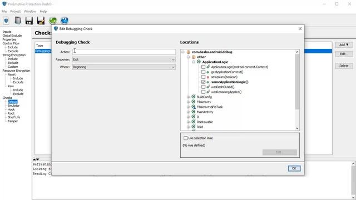Check the getApplicationContext() checkbox
Image resolution: width=356 pixels, height=200 pixels.
click(203, 72)
